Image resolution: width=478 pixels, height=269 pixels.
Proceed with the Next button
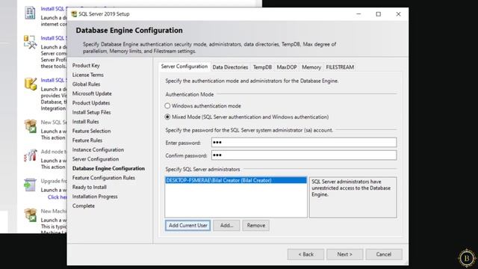[x=345, y=254]
